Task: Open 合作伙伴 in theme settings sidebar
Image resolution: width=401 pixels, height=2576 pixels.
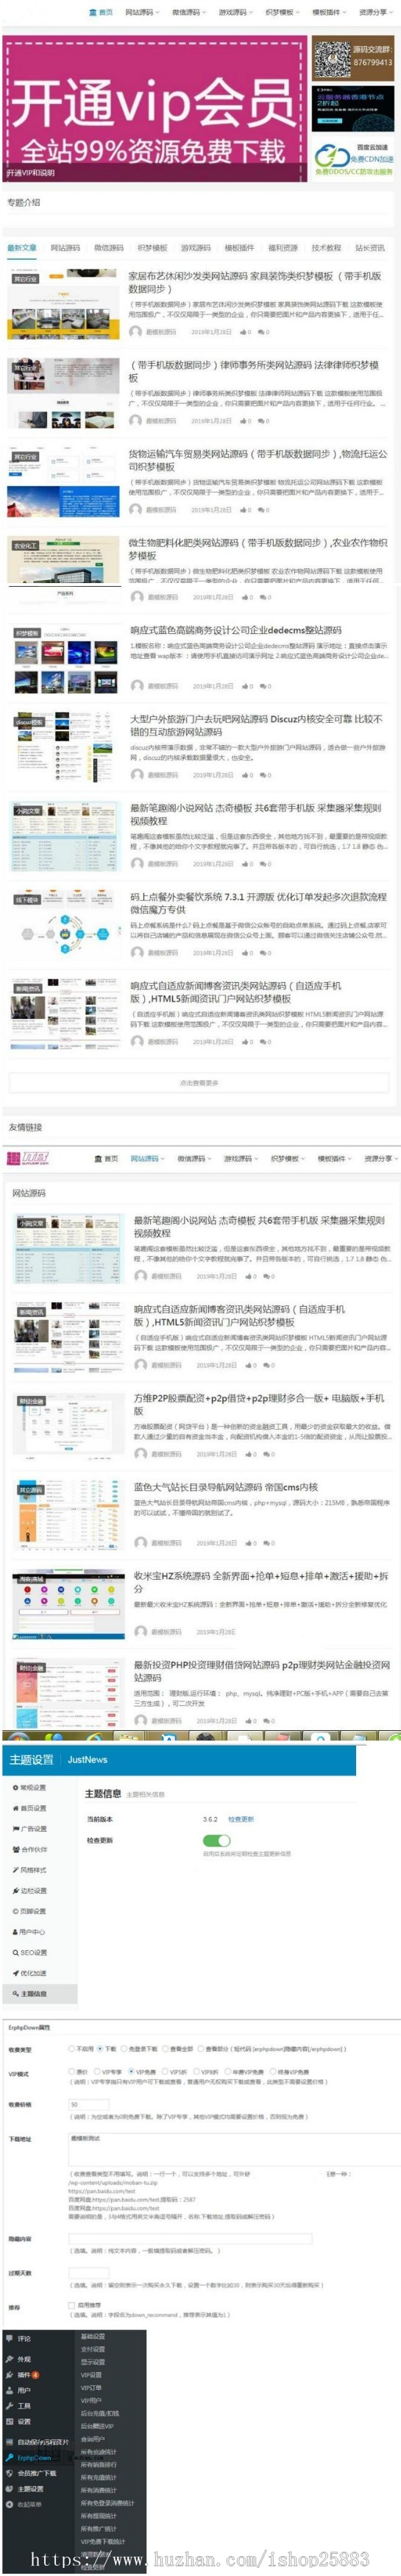Action: [x=29, y=1849]
